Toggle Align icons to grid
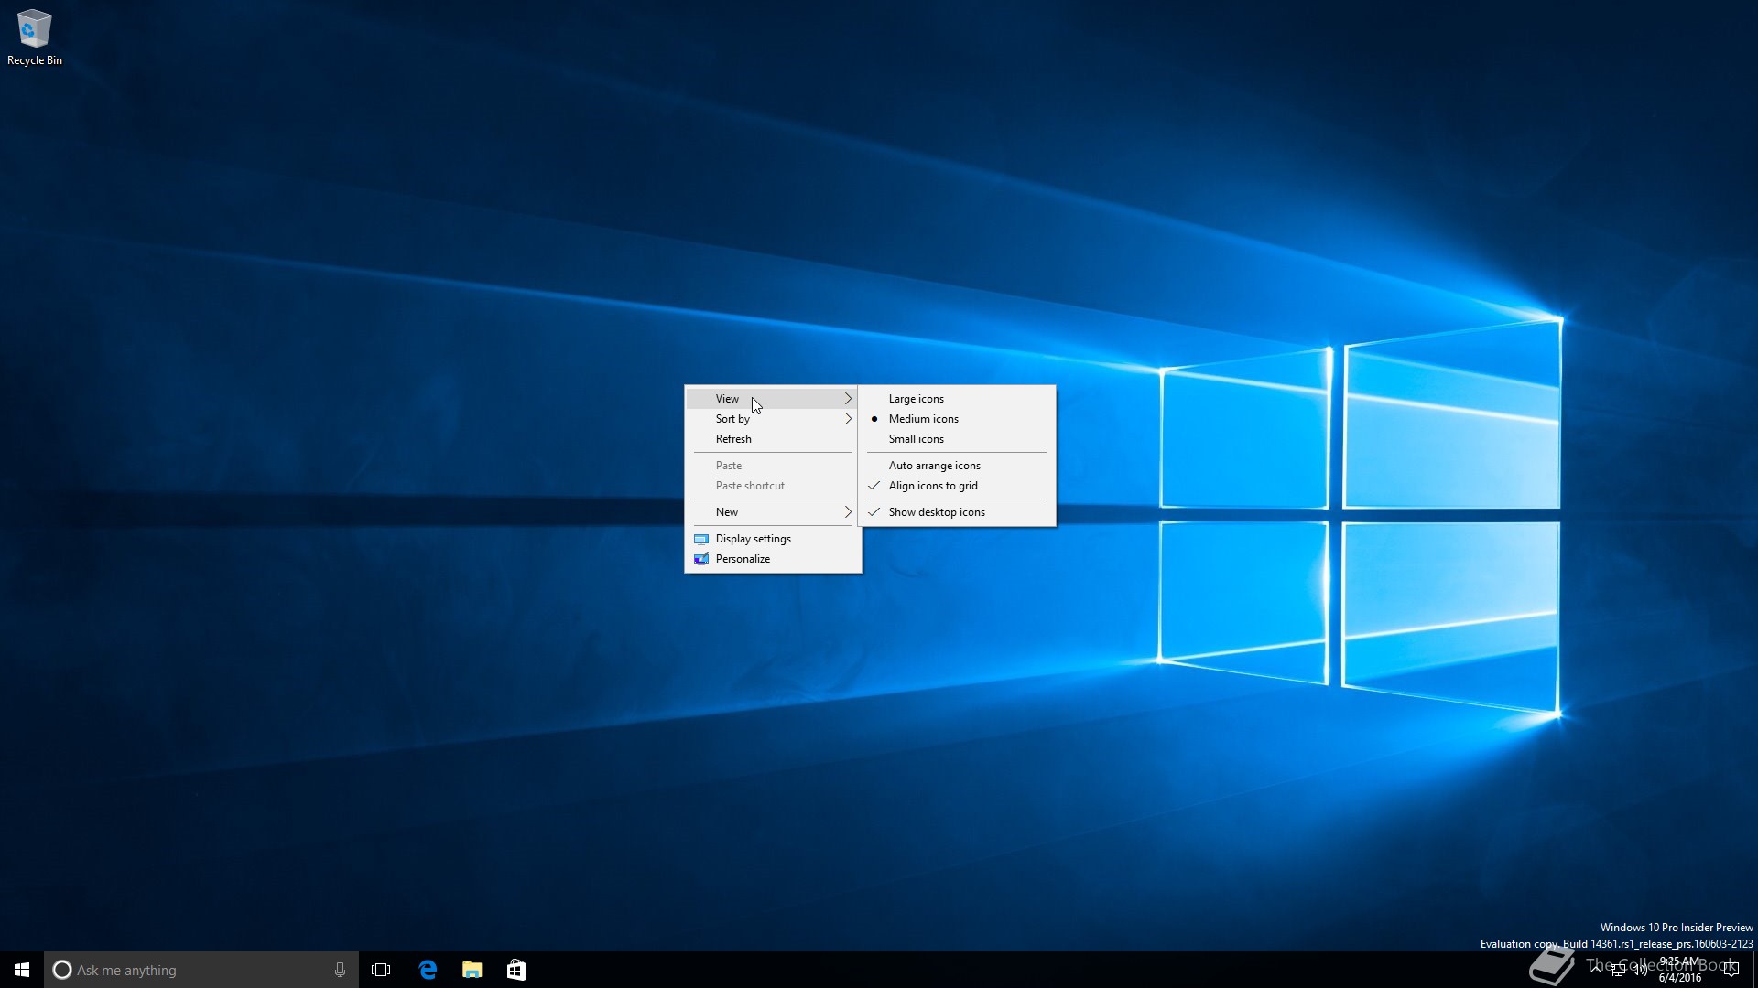This screenshot has height=988, width=1758. click(933, 485)
